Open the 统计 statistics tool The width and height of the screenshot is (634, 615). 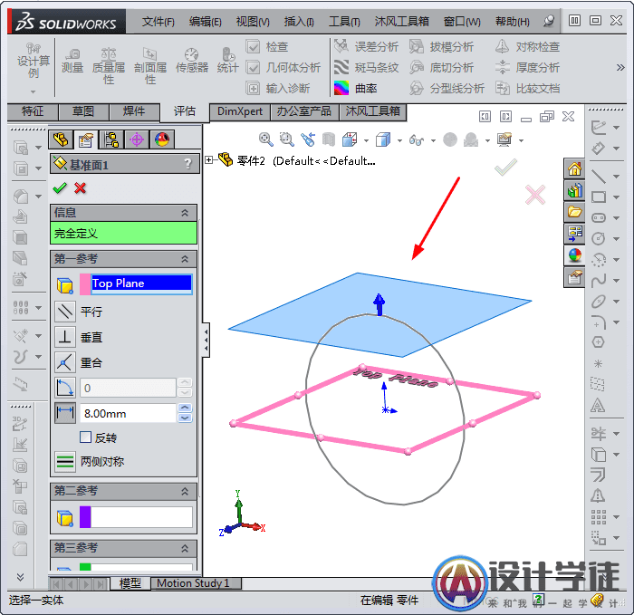click(x=227, y=61)
